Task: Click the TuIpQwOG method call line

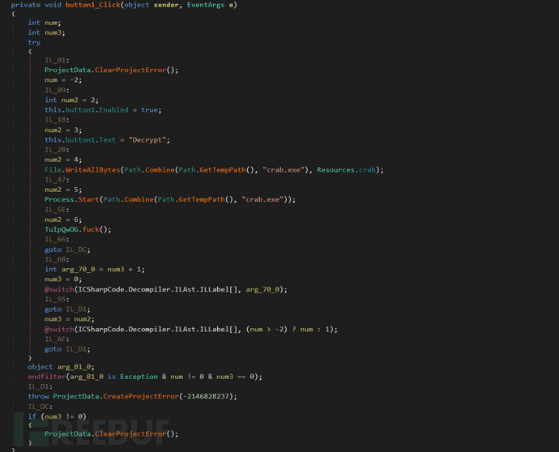Action: click(x=78, y=229)
